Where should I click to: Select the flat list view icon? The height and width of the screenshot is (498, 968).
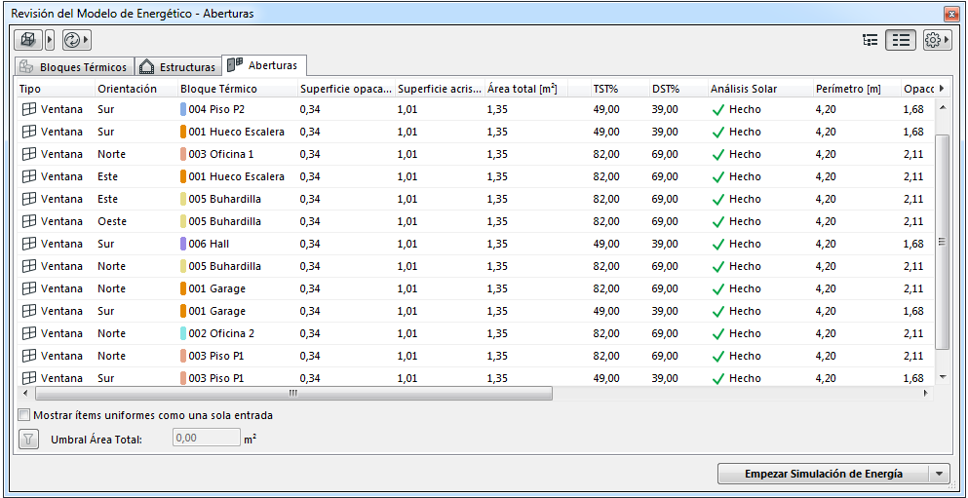[x=902, y=41]
